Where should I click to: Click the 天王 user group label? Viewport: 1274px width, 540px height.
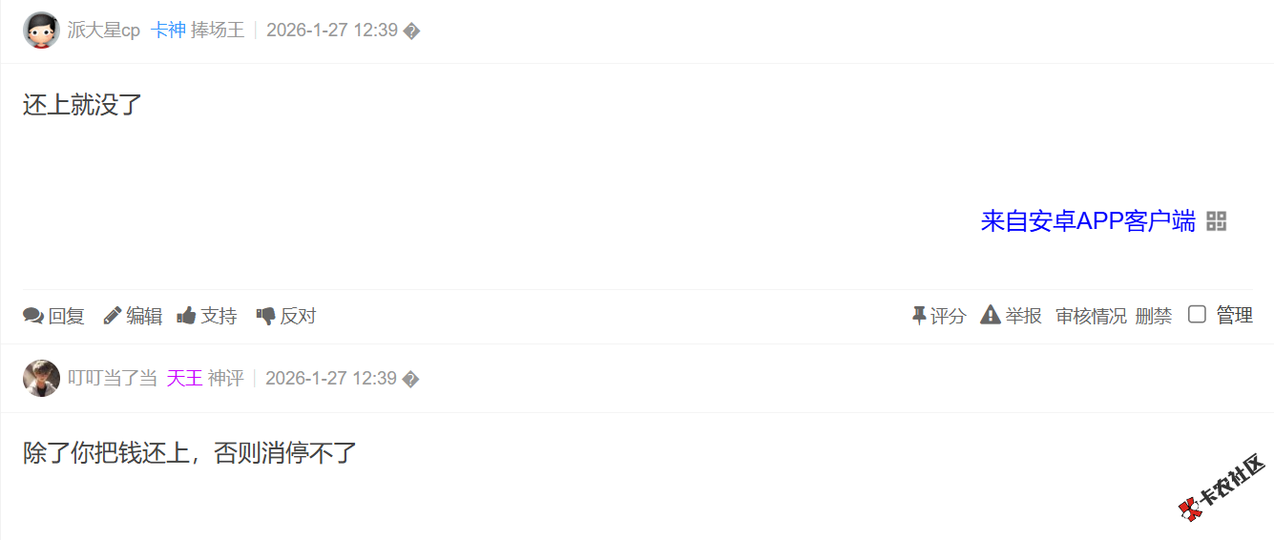[x=184, y=379]
